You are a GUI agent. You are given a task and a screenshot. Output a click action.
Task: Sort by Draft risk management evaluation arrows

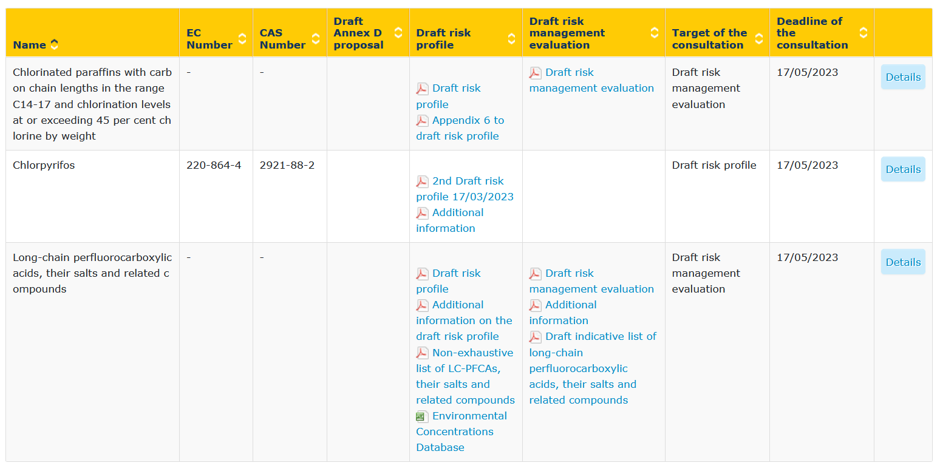pos(654,33)
